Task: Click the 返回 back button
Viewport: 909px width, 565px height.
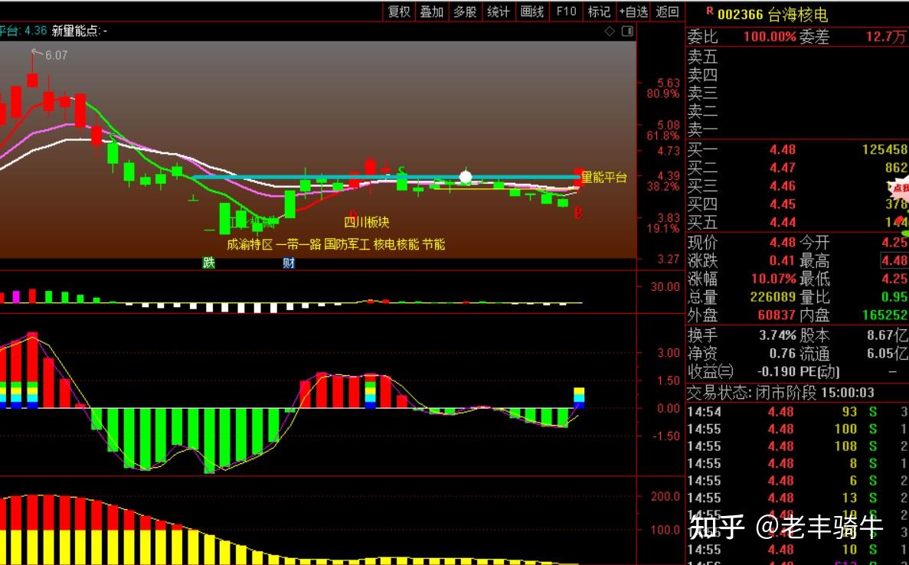Action: point(667,11)
